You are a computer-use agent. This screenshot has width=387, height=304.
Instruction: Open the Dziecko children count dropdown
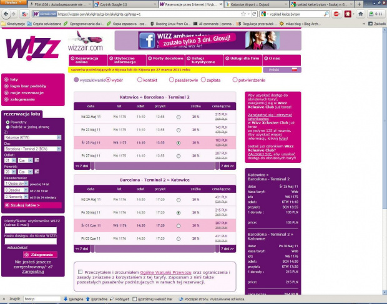pos(16,190)
